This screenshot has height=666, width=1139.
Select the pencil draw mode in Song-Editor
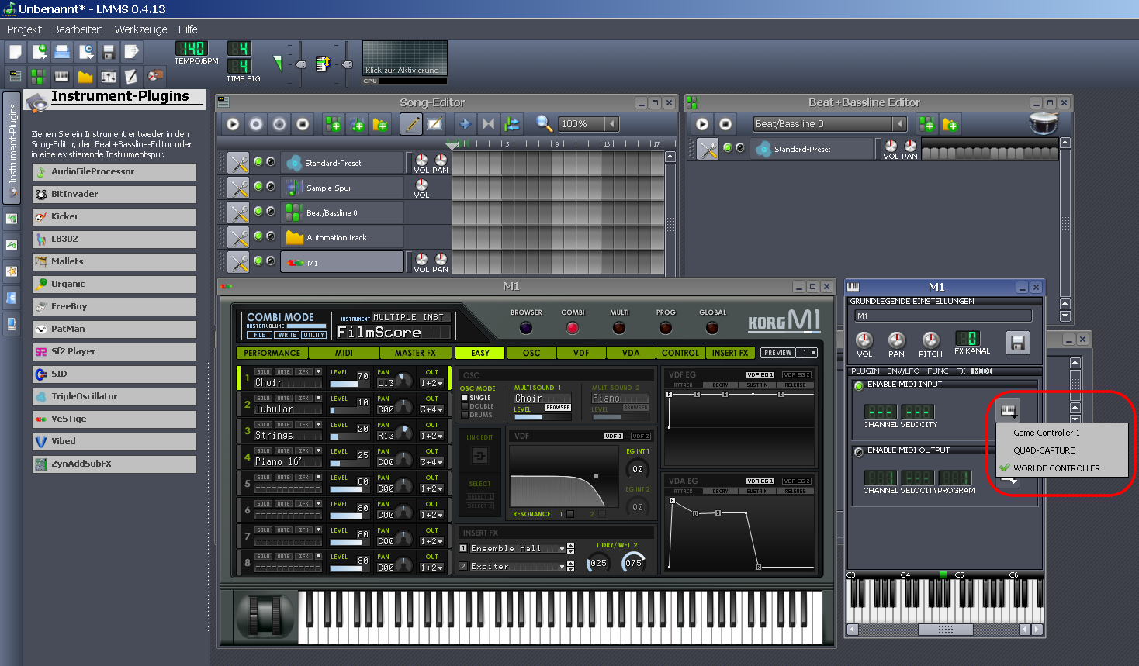click(x=410, y=123)
